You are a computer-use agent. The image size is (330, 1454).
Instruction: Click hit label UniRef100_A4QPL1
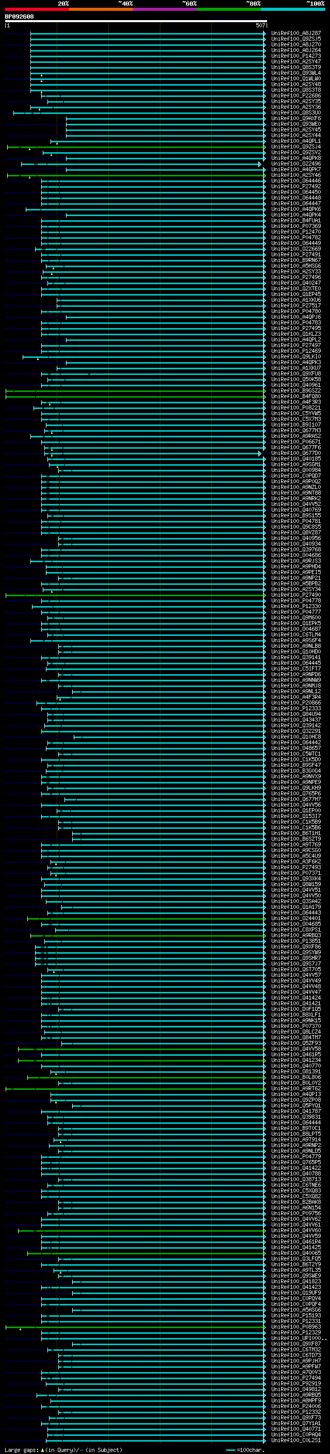[x=296, y=142]
